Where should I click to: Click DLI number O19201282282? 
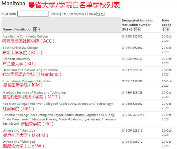(132, 37)
